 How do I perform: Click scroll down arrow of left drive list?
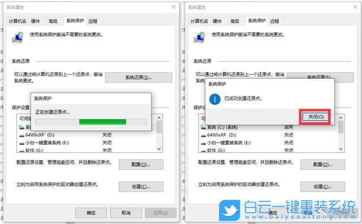[159, 149]
